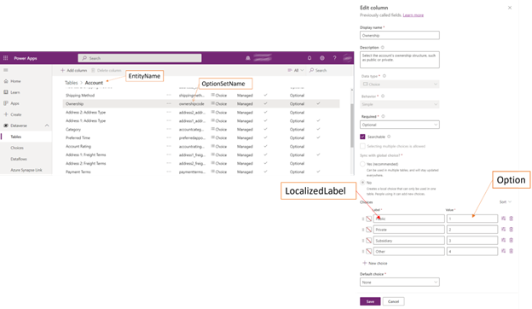The image size is (532, 309).
Task: Pick color swatch for Private choice
Action: 369,230
